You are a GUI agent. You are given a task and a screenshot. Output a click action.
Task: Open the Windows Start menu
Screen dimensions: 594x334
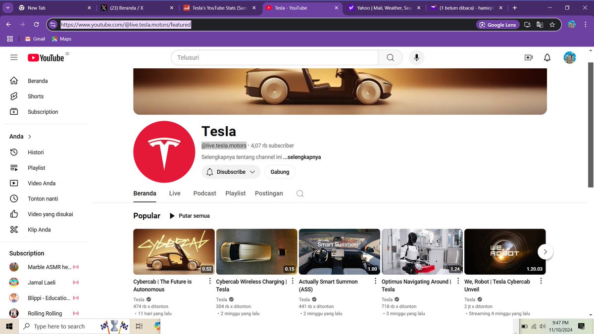click(9, 326)
